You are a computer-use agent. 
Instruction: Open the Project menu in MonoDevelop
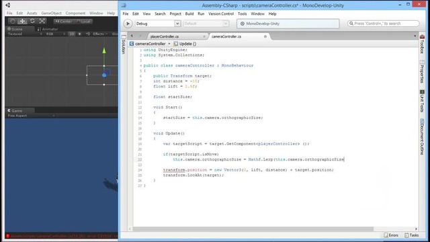point(175,13)
